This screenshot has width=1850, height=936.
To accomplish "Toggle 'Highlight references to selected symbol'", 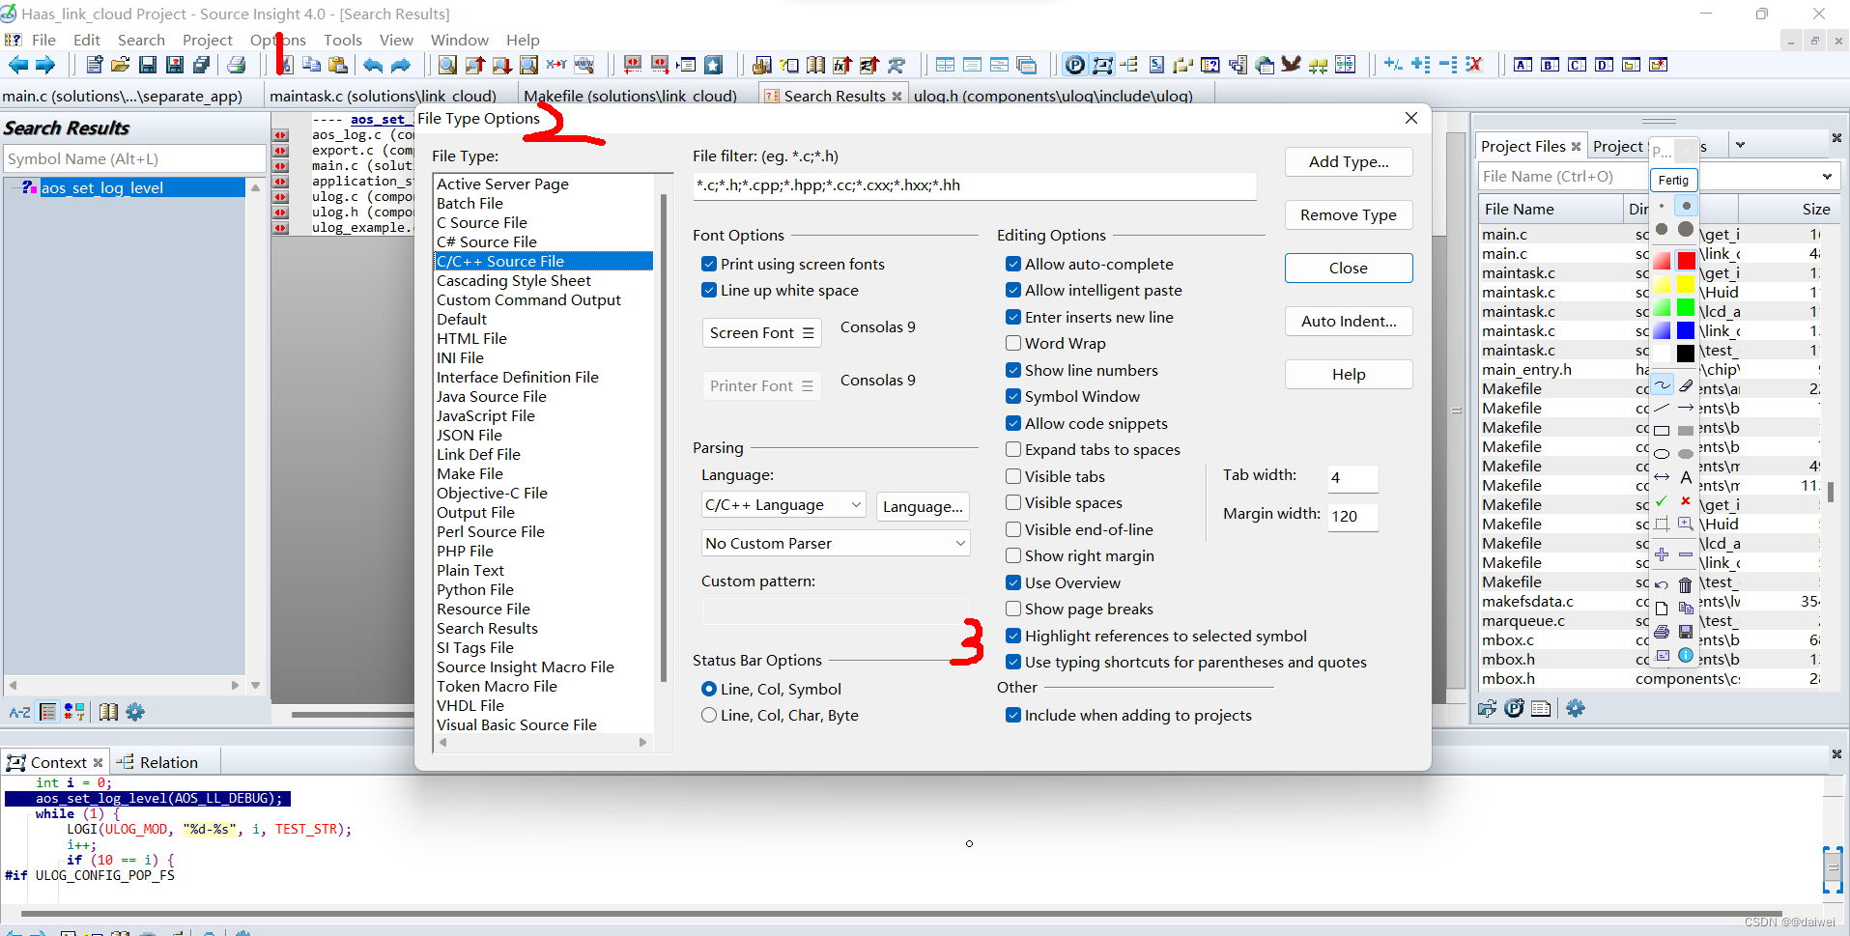I will tap(1013, 636).
